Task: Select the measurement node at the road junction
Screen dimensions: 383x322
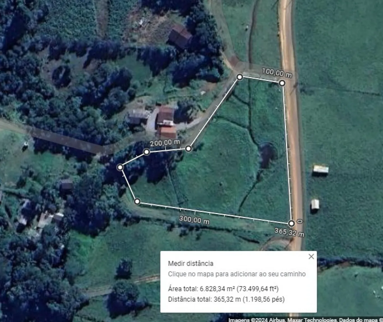Action: [240, 77]
